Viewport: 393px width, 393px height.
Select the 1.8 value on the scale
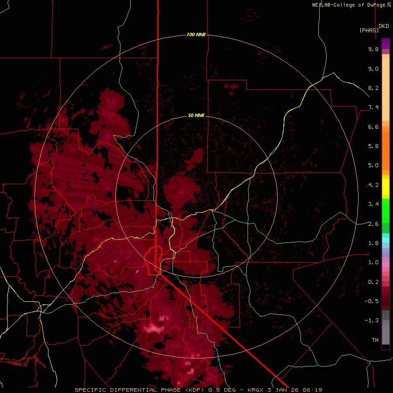pyautogui.click(x=373, y=243)
